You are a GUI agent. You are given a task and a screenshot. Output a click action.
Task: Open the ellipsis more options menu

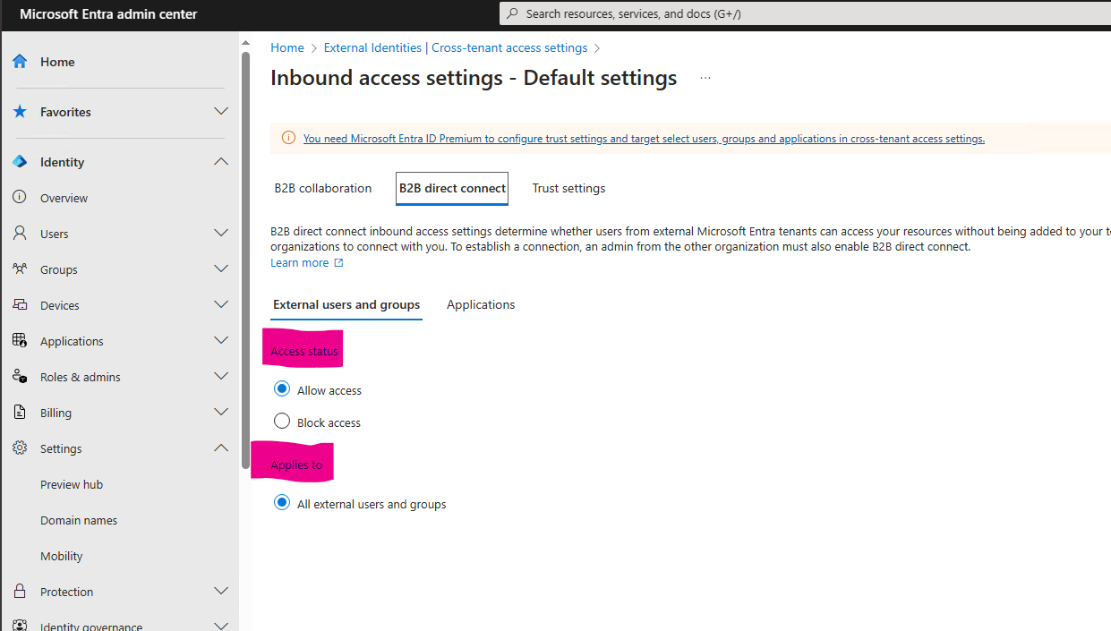click(x=705, y=78)
